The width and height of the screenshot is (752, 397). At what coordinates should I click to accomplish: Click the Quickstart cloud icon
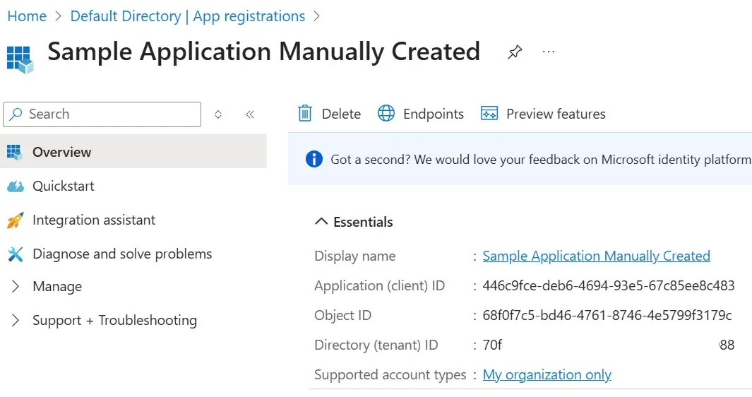coord(15,186)
